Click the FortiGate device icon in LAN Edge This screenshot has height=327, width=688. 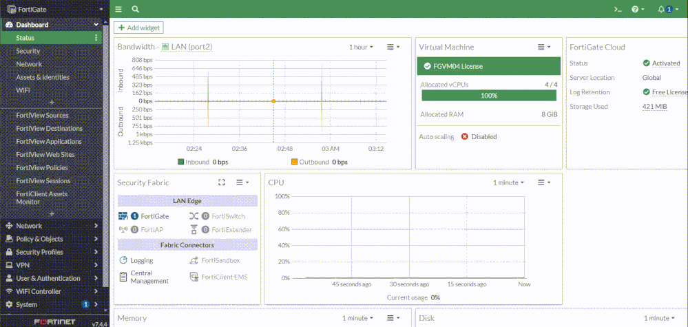(124, 216)
